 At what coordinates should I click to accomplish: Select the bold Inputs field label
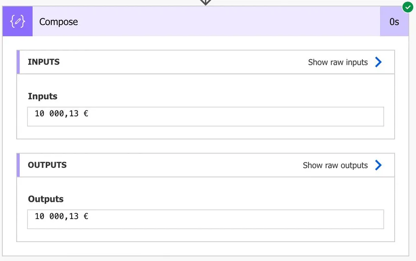click(x=43, y=96)
